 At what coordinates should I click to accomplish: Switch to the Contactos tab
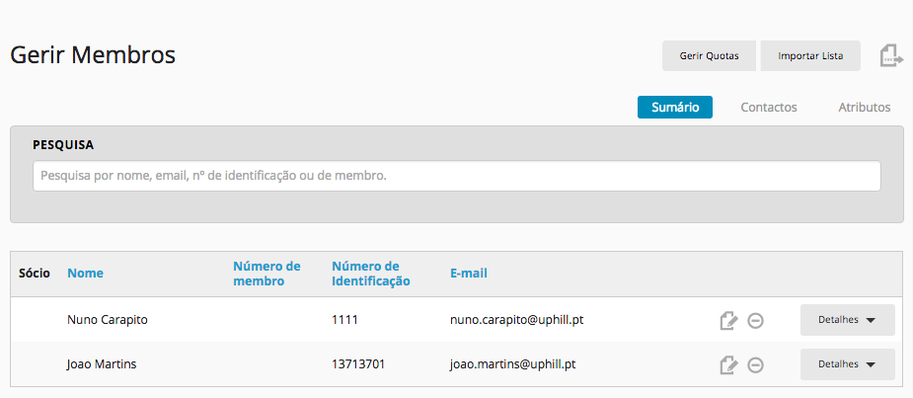tap(769, 108)
